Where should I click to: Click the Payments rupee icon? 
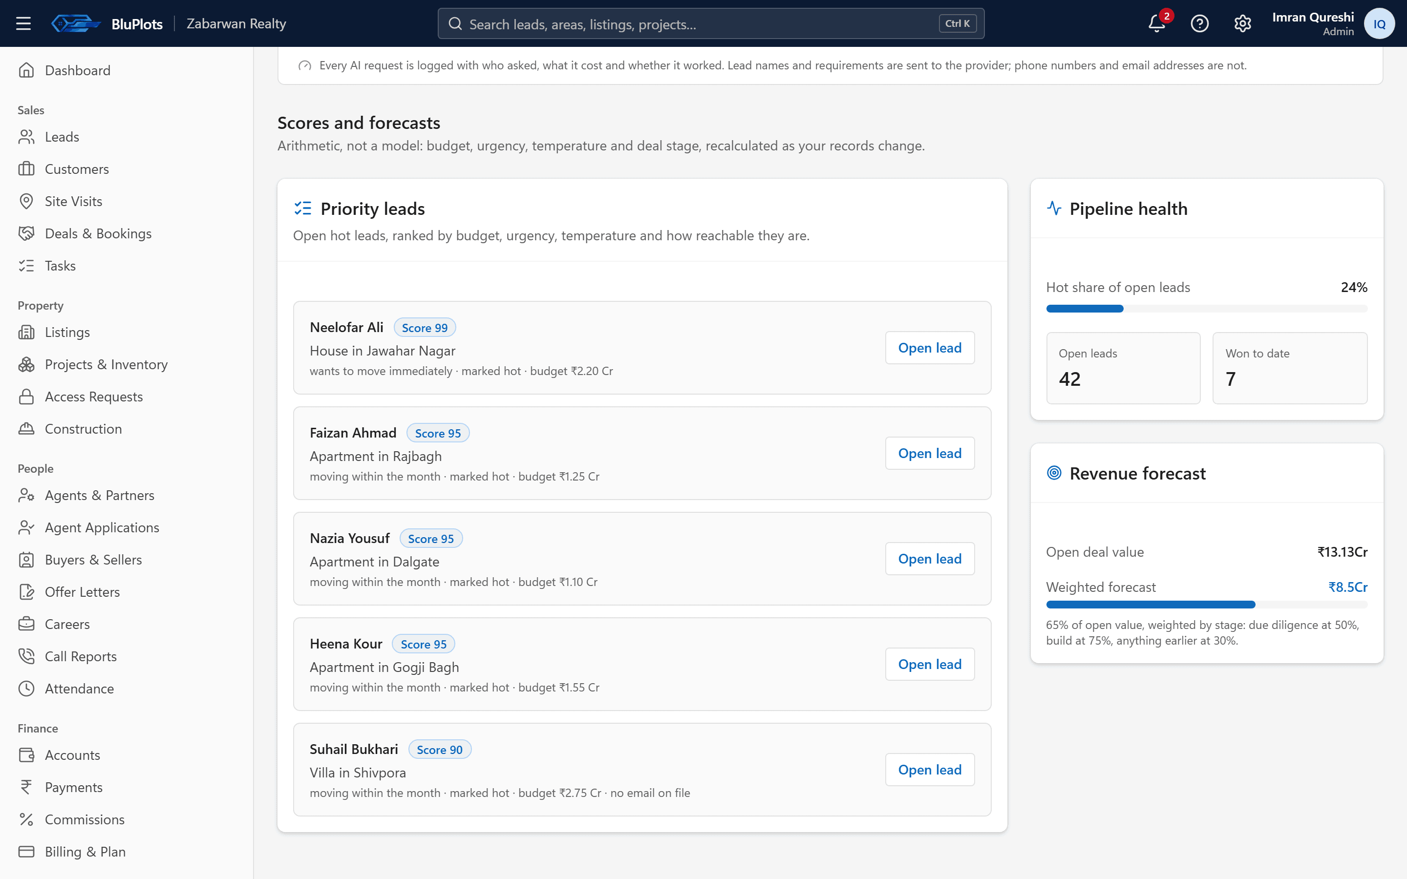(26, 787)
